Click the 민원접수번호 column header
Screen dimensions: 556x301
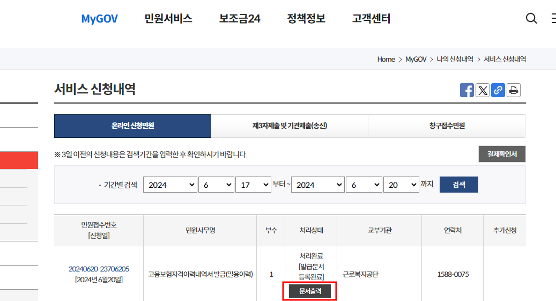[99, 230]
